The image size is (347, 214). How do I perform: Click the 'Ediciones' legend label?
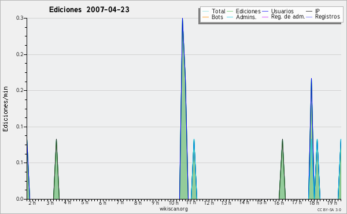pos(248,11)
